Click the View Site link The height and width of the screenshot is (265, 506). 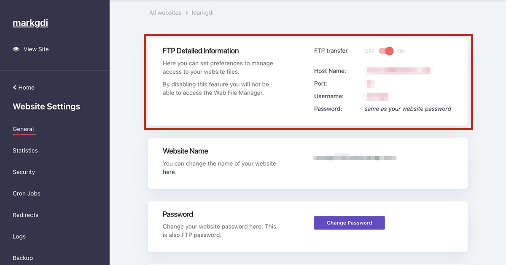[36, 49]
